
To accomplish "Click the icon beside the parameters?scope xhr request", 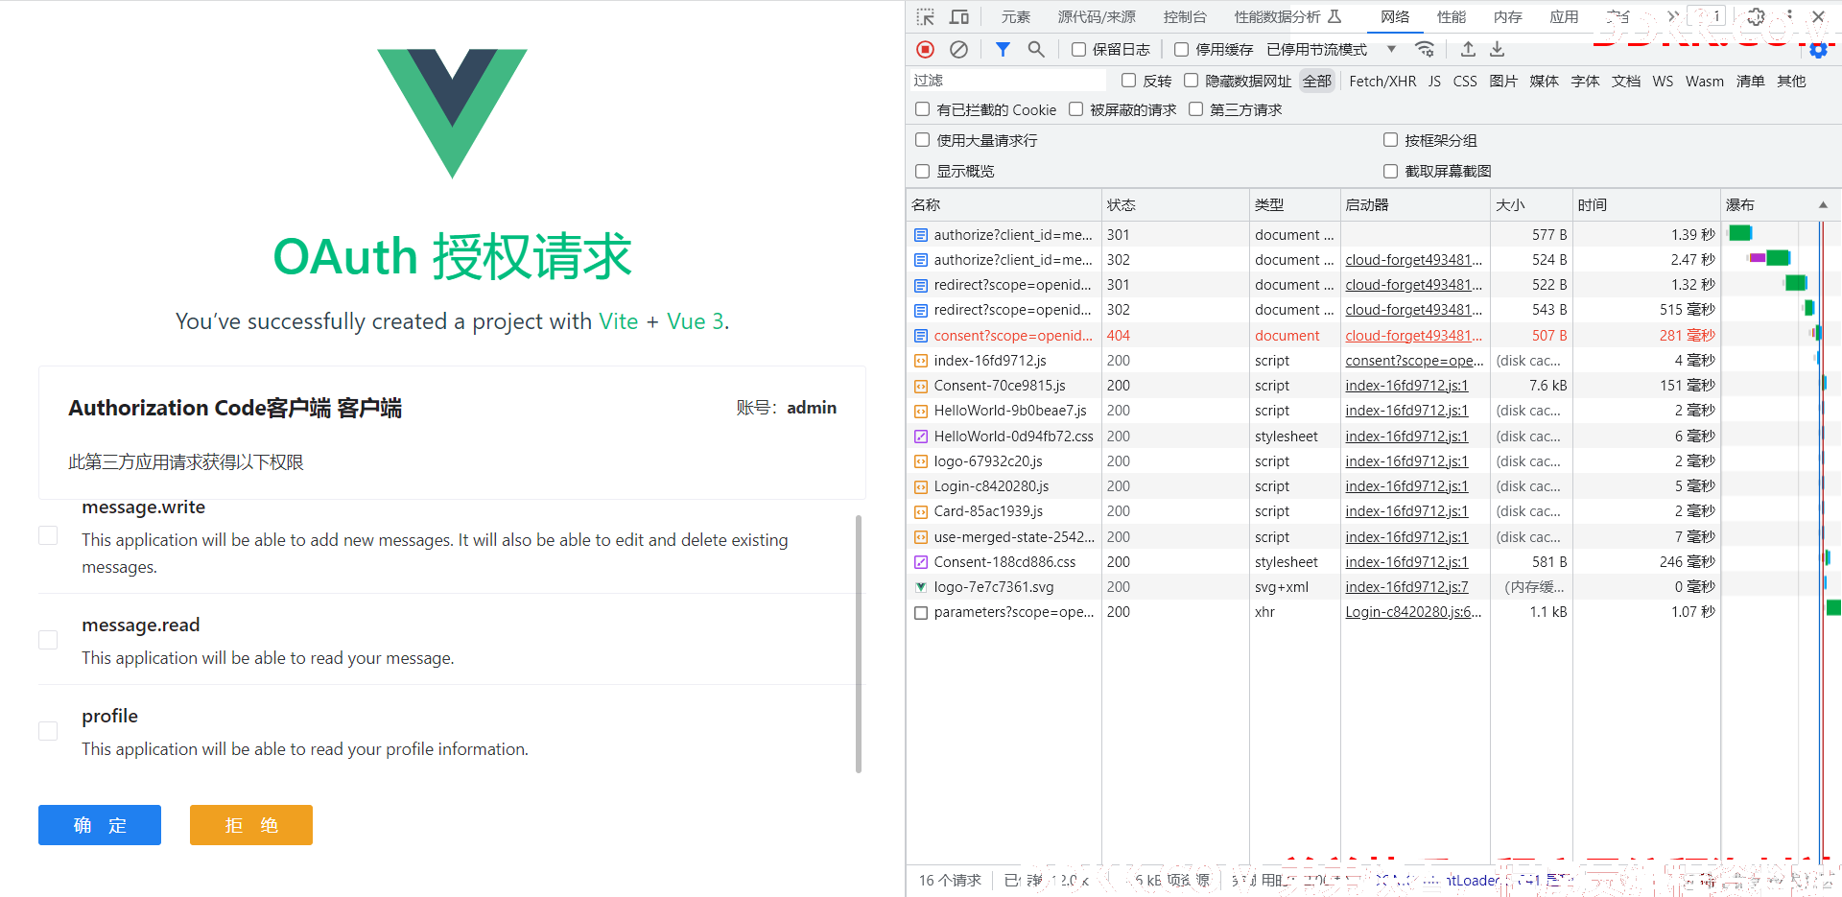I will (x=921, y=612).
